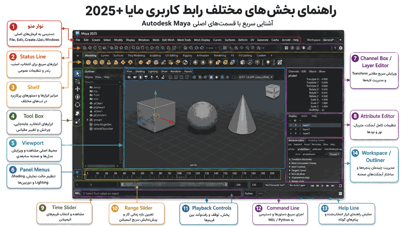This screenshot has width=404, height=227.
Task: Open the File menu
Action: pyautogui.click(x=78, y=40)
